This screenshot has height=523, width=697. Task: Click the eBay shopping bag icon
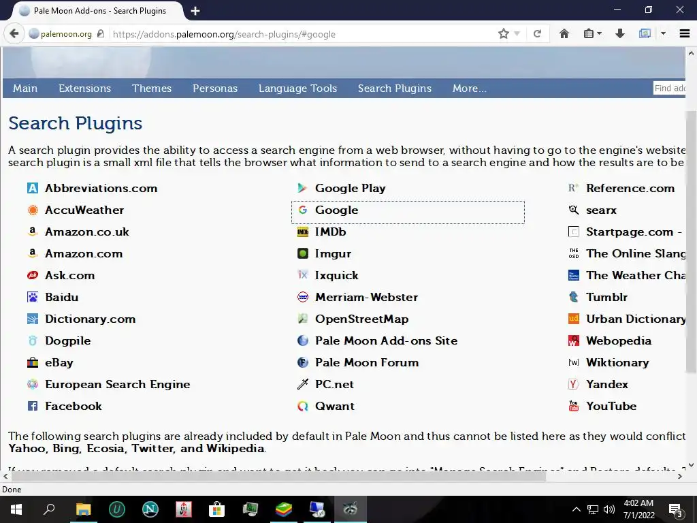click(33, 362)
